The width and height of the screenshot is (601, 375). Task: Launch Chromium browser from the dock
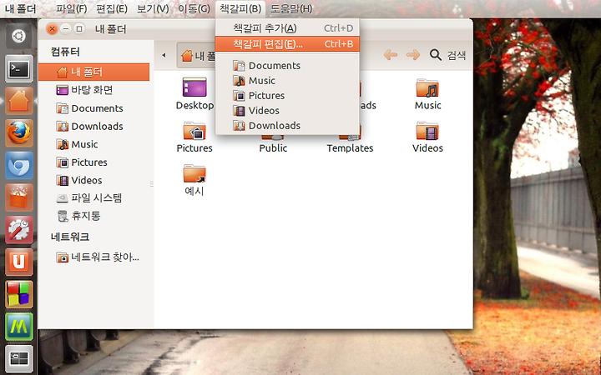(x=18, y=165)
